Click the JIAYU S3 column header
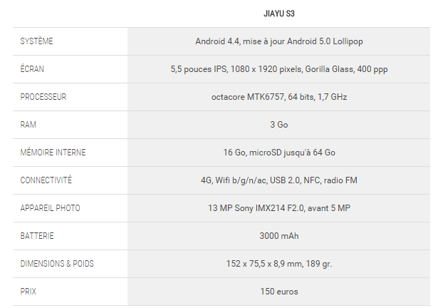 pyautogui.click(x=279, y=14)
